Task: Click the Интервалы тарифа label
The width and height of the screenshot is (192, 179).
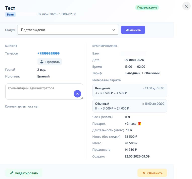Action: pos(106,80)
